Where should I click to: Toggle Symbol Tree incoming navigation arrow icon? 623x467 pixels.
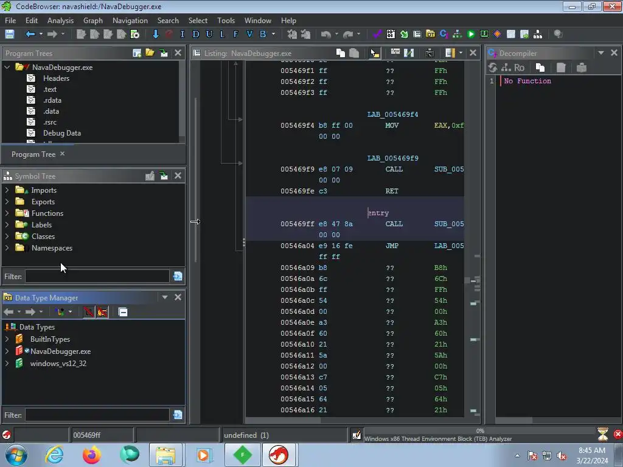(164, 176)
